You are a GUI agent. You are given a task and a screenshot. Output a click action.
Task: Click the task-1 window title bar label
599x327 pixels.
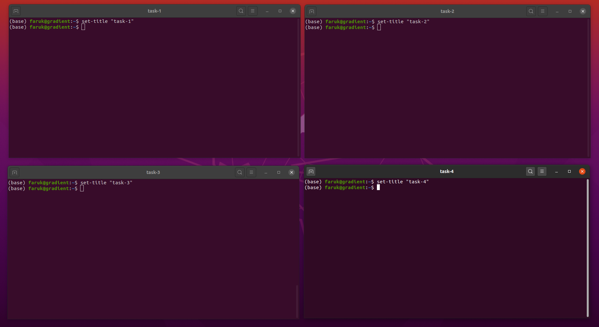pos(154,11)
